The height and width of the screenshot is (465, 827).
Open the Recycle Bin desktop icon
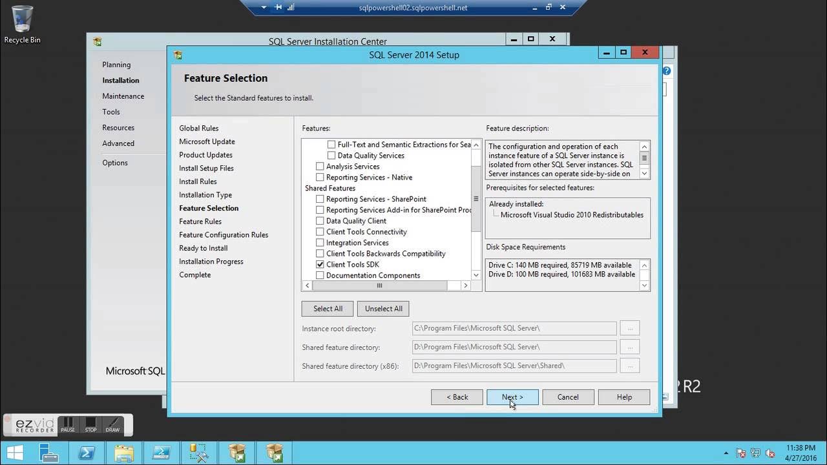[x=22, y=25]
